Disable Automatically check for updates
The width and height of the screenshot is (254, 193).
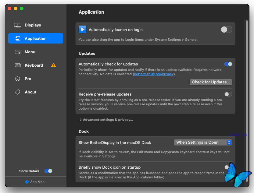click(228, 64)
